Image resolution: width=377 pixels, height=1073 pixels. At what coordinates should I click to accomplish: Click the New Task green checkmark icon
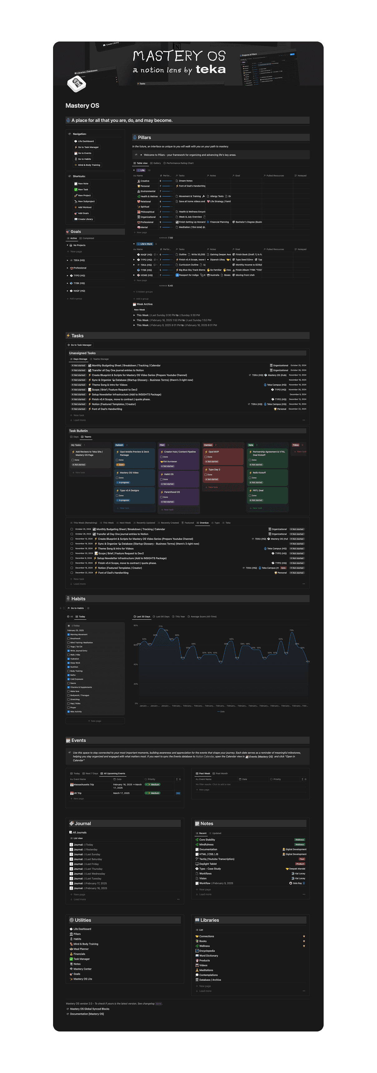coord(76,189)
